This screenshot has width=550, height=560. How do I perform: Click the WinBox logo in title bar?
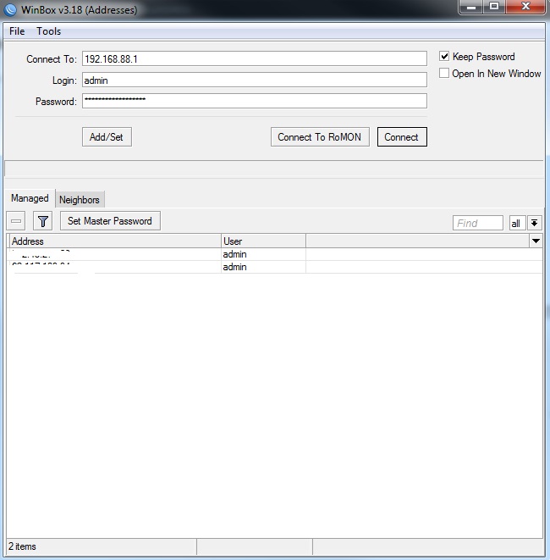9,9
